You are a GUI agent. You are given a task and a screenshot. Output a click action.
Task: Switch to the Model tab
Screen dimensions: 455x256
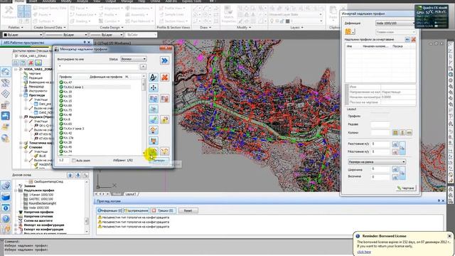[117, 194]
